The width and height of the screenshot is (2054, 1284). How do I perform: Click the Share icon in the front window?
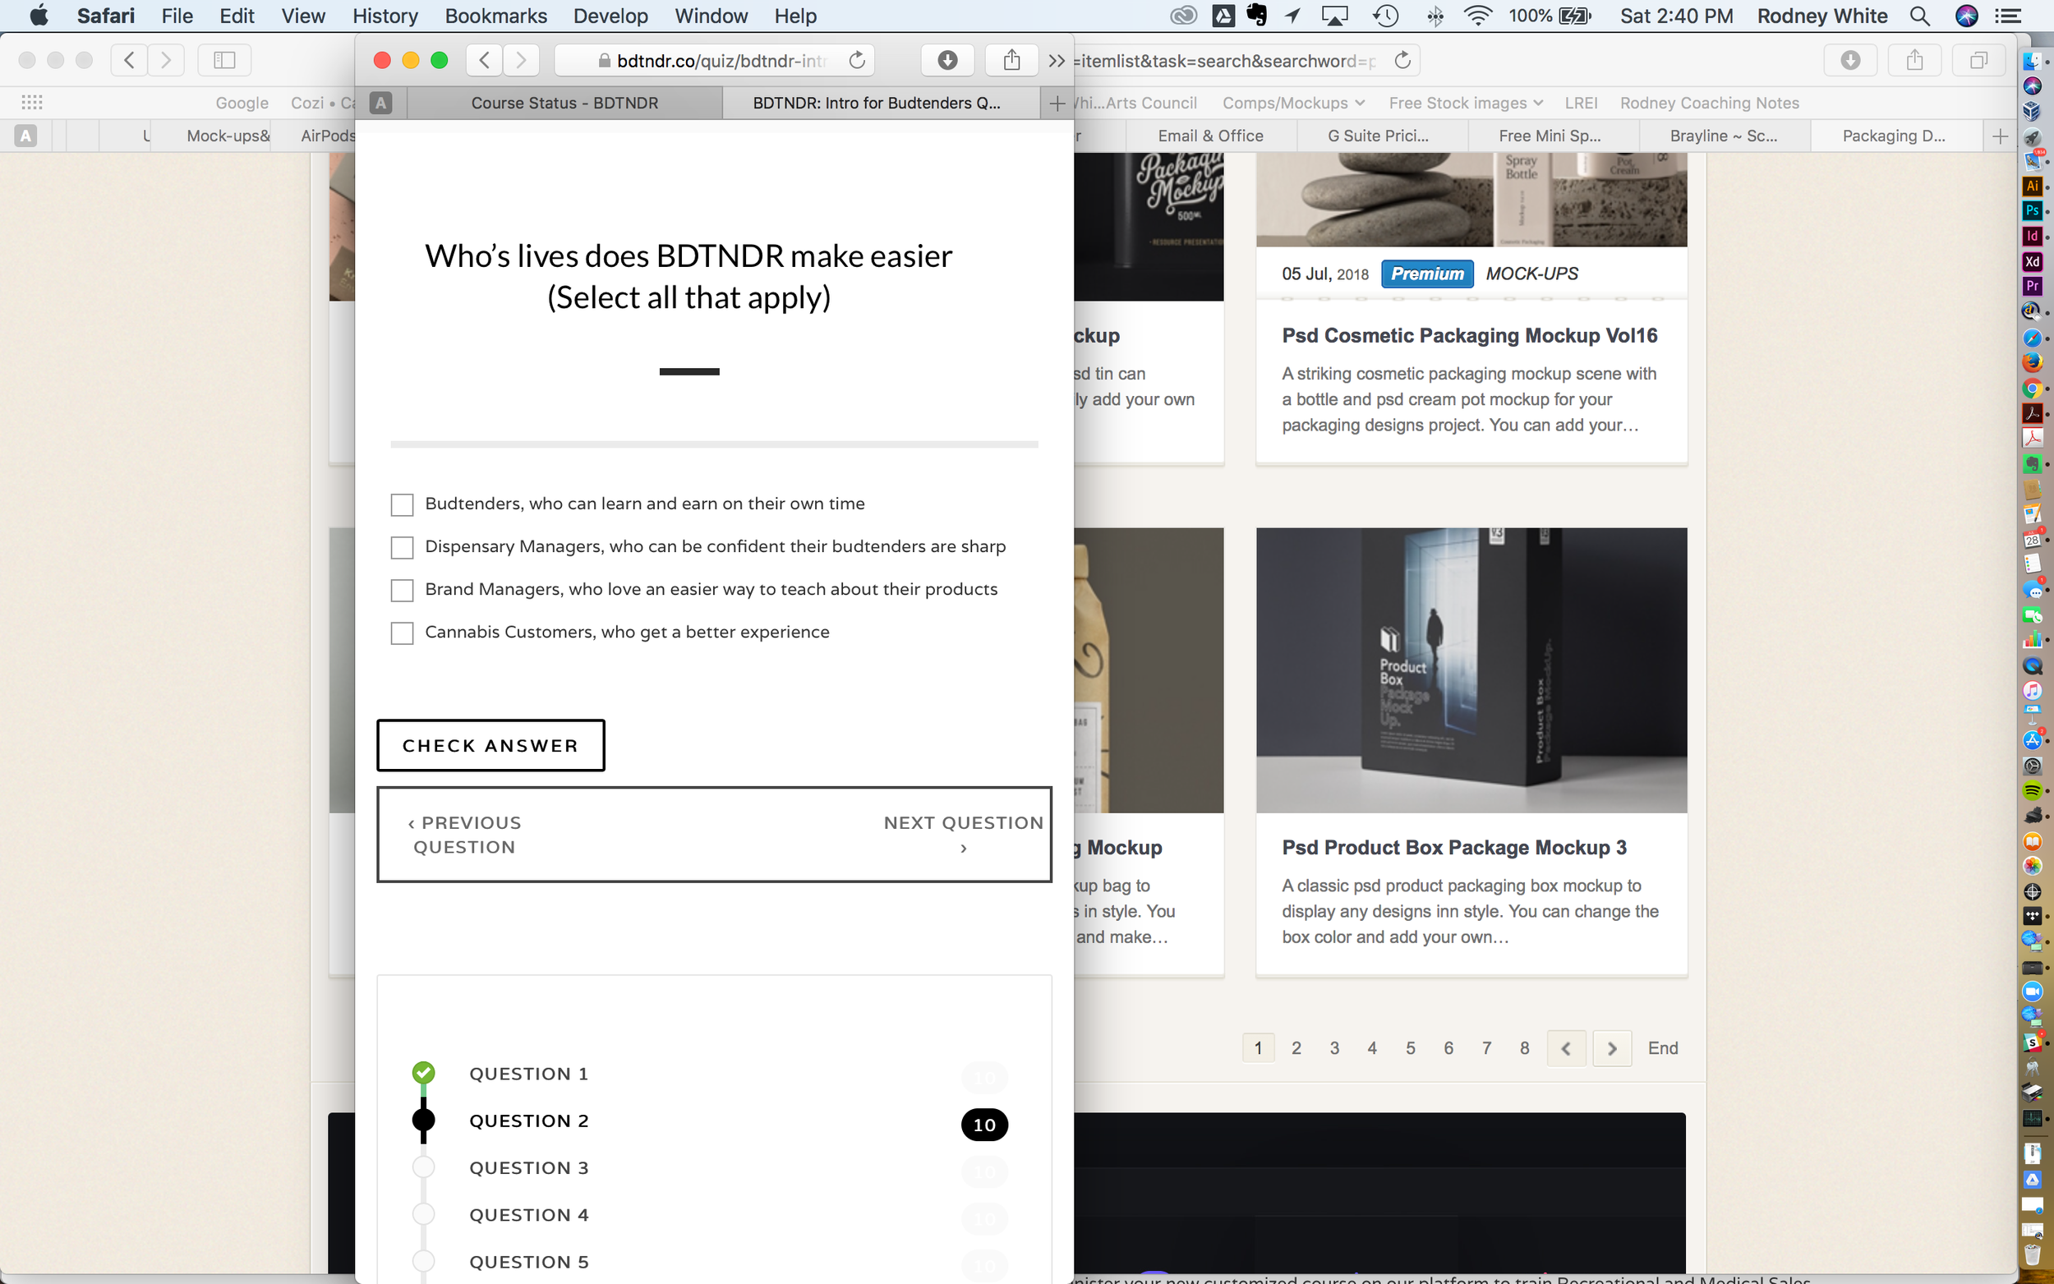1011,60
